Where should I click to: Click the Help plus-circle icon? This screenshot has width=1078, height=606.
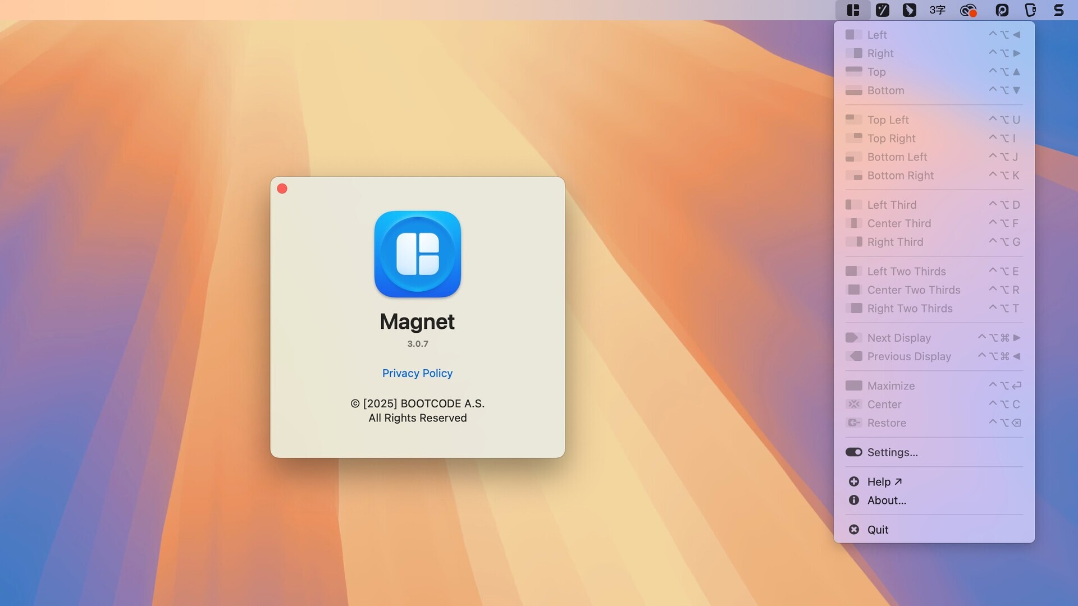click(853, 481)
